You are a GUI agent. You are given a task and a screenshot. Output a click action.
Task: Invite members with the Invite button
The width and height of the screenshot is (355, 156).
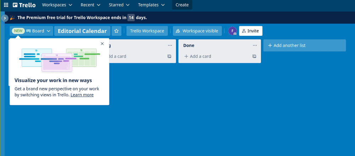pyautogui.click(x=251, y=31)
